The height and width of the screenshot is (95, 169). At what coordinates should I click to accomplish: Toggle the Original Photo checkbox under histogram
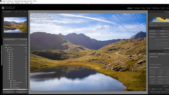pos(150,26)
